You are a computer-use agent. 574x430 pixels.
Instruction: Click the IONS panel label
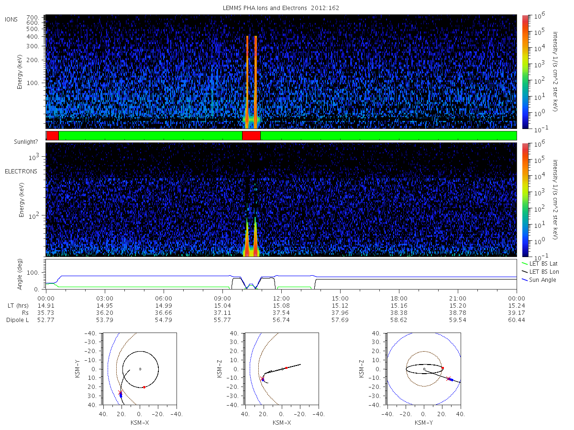click(x=11, y=19)
